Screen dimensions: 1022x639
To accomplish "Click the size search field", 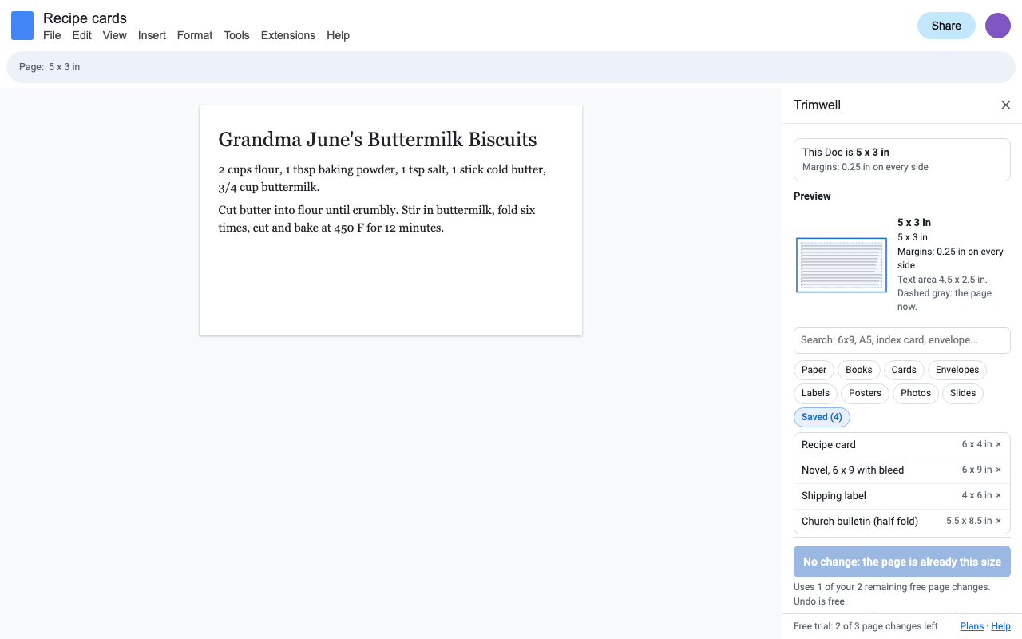I will (902, 340).
